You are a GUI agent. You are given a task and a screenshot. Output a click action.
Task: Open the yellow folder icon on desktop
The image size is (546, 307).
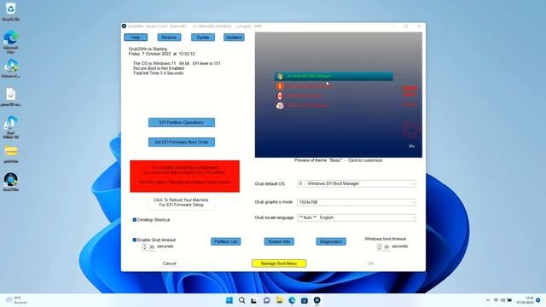click(x=11, y=153)
